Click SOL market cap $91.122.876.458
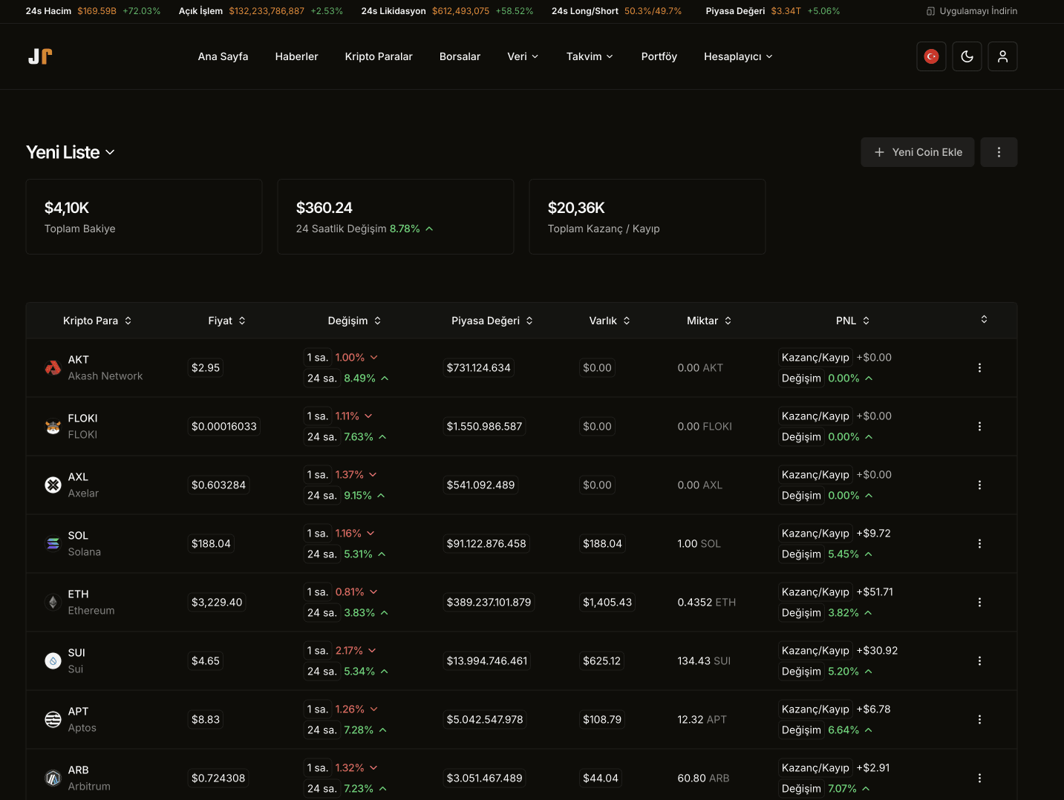Viewport: 1064px width, 800px height. click(x=486, y=543)
